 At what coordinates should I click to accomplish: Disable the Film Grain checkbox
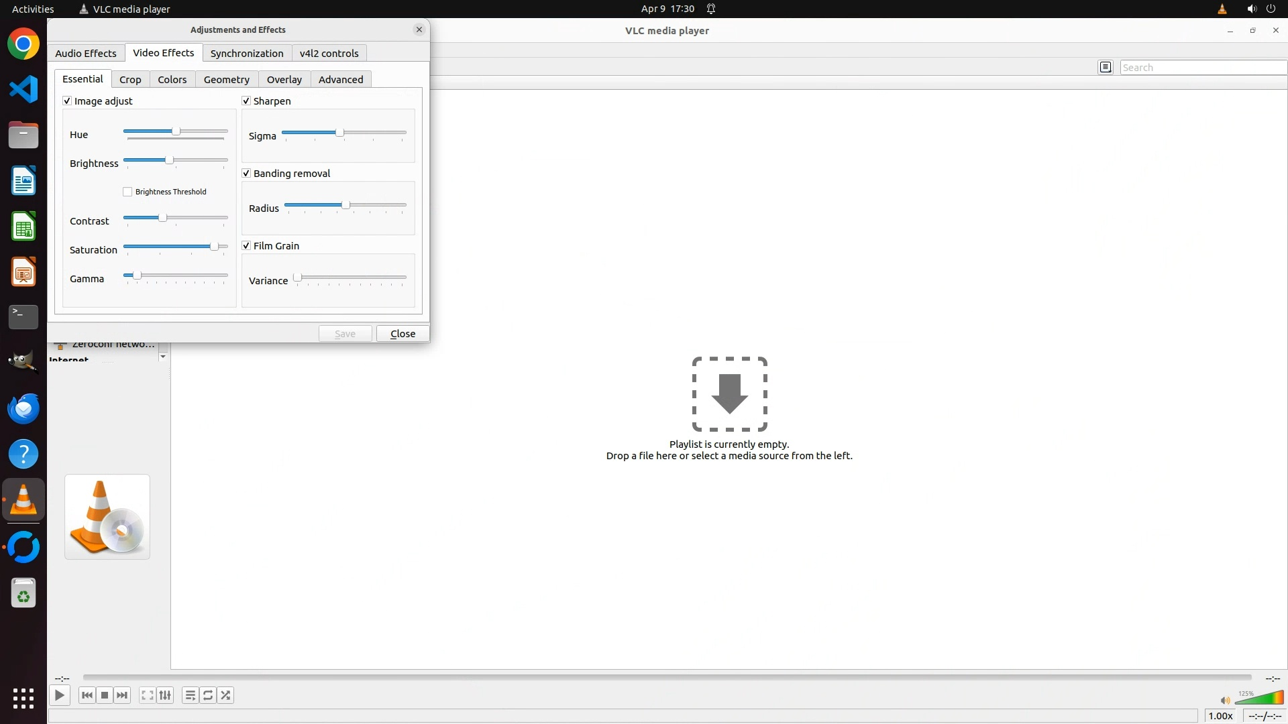tap(246, 245)
